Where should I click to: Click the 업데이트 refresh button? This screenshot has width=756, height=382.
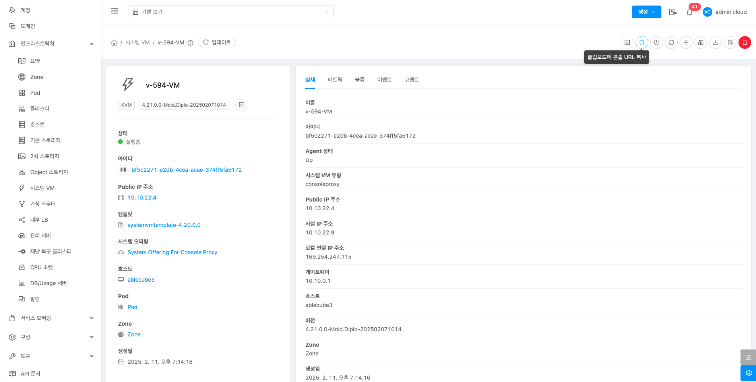point(217,42)
